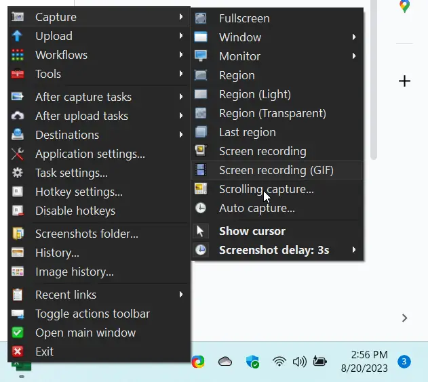Click the Workflows colored grid icon
The height and width of the screenshot is (382, 428).
pyautogui.click(x=18, y=55)
